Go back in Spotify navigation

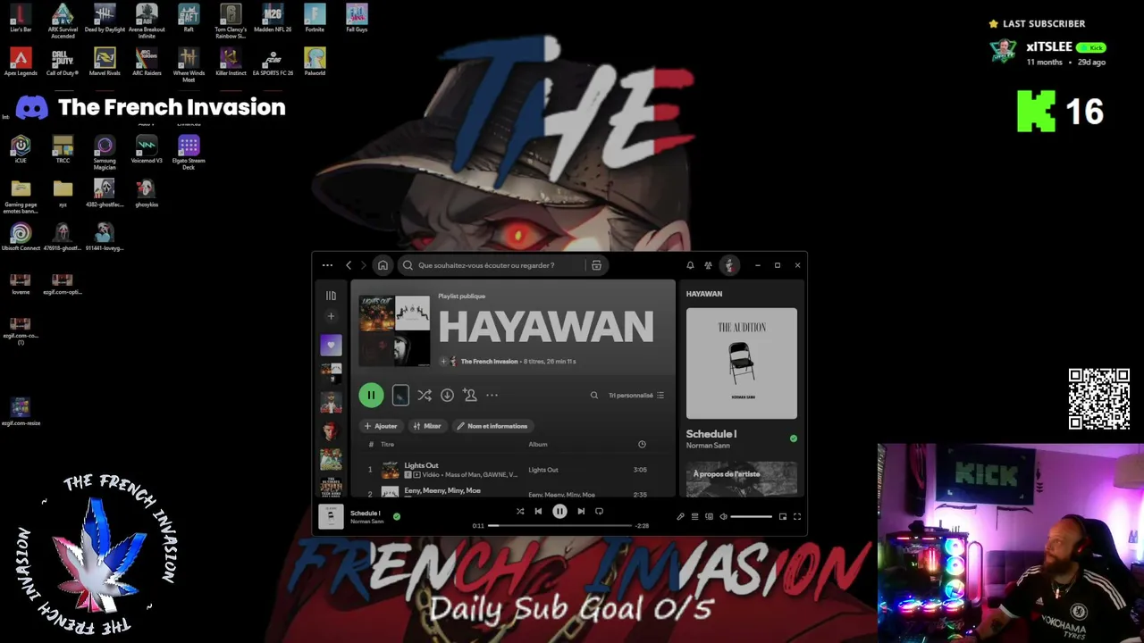click(349, 265)
